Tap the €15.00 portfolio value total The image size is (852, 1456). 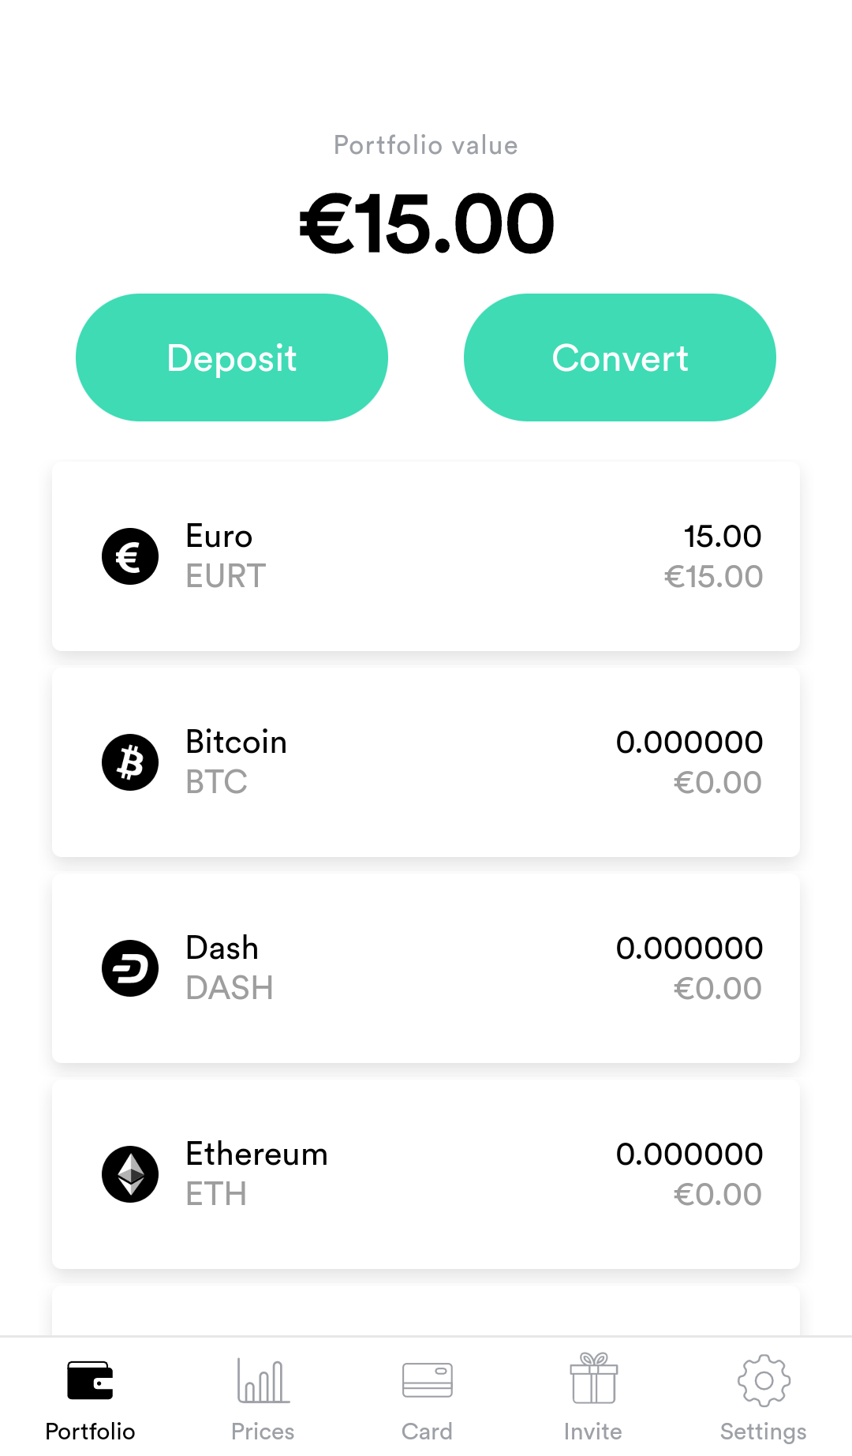pyautogui.click(x=426, y=225)
